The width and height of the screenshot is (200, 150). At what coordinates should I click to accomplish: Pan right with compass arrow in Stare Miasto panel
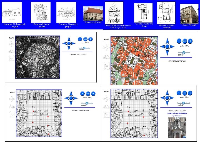pos(172,47)
